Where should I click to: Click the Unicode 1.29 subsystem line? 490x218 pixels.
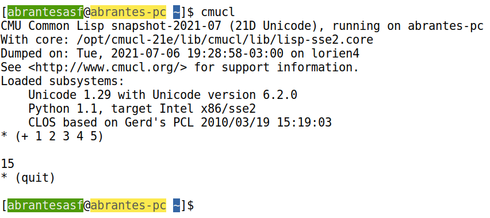[x=163, y=95]
